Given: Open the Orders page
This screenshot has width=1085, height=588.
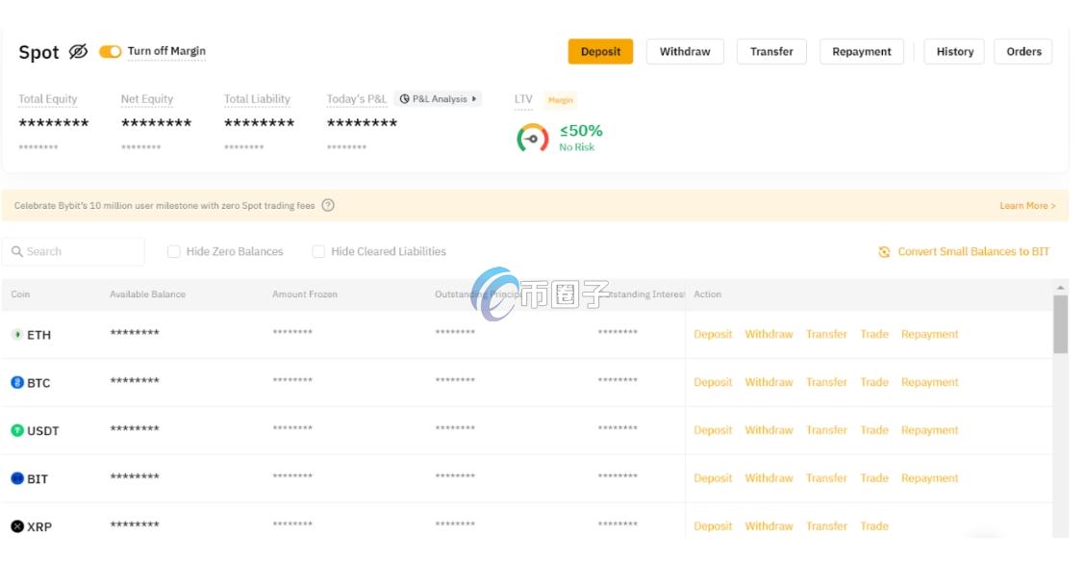Looking at the screenshot, I should coord(1023,52).
